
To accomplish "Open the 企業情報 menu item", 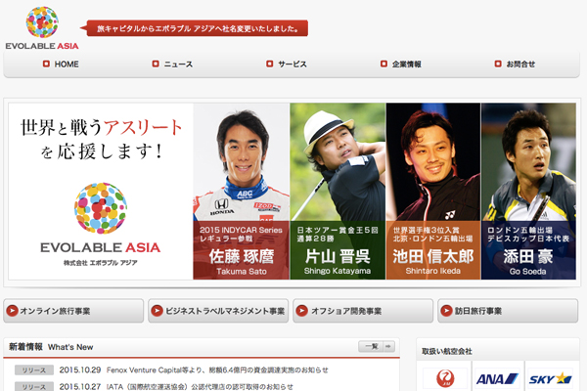I will 401,65.
